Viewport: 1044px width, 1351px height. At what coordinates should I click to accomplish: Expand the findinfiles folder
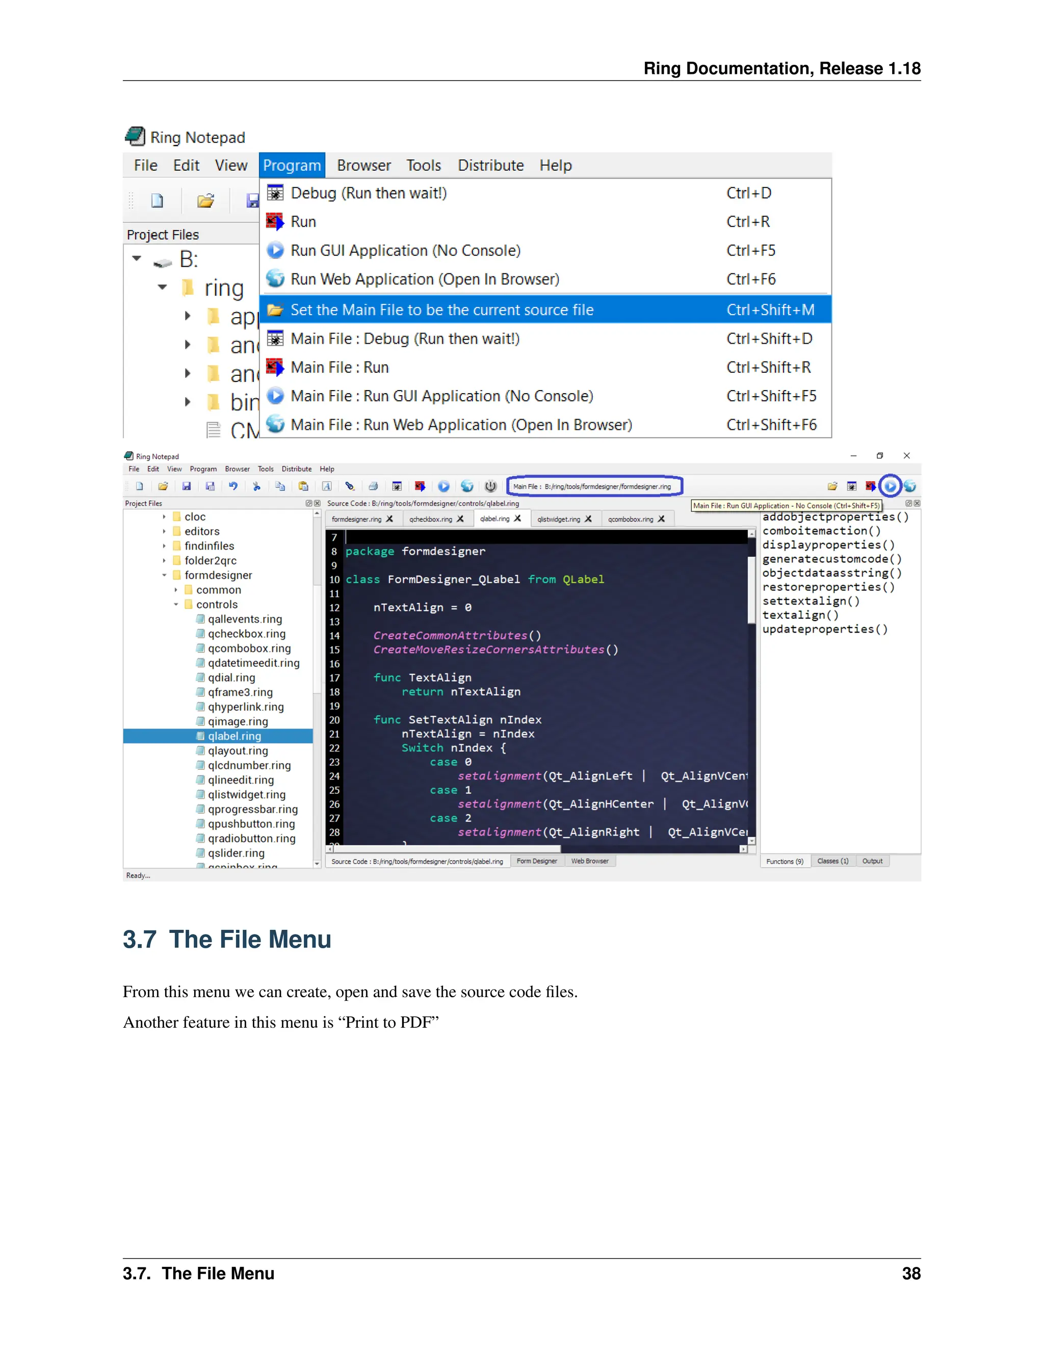pos(164,546)
